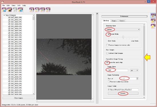Zoom in toolbar icon

[32, 10]
